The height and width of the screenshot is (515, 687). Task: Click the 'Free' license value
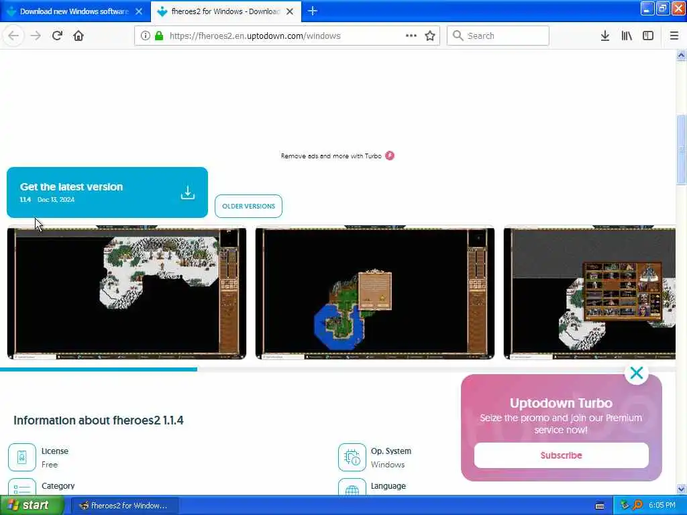[50, 465]
